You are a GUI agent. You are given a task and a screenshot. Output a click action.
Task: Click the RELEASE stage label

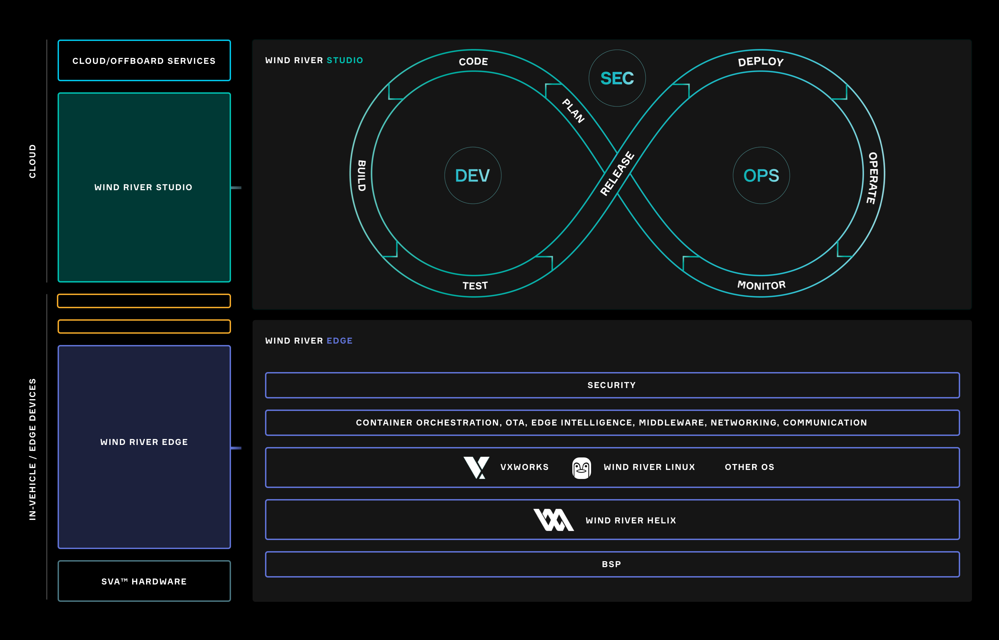point(617,173)
